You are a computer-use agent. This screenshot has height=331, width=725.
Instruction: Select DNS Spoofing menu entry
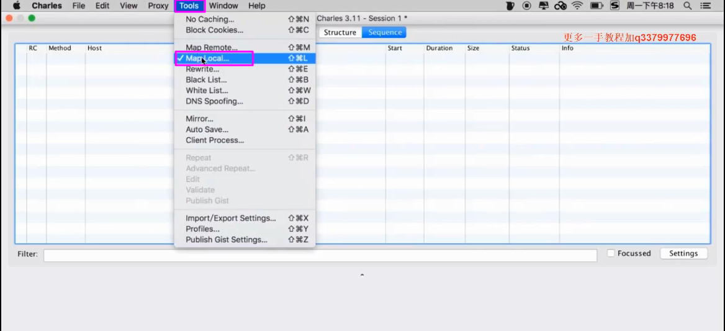[214, 101]
